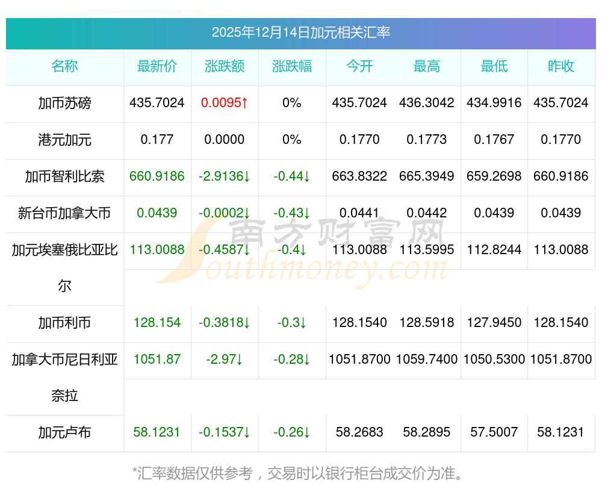Image resolution: width=602 pixels, height=492 pixels.
Task: Click the 涨跌额 column header
Action: tap(225, 67)
